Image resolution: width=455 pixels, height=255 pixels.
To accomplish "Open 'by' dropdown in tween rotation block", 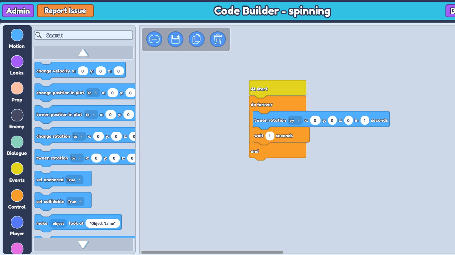I will coord(295,121).
